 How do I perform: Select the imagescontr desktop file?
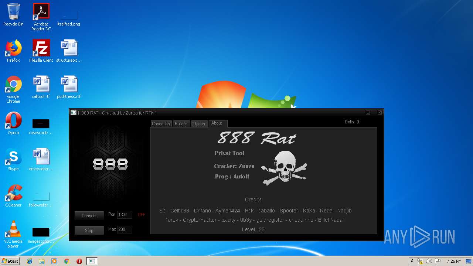tap(41, 235)
